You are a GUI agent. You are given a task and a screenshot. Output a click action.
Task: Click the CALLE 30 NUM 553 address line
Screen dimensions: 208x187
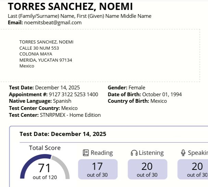[x=39, y=48]
